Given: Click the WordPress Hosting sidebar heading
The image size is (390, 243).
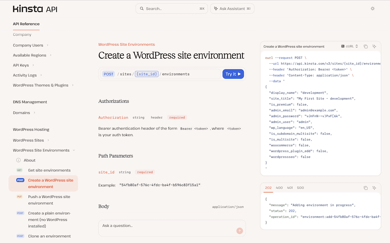Looking at the screenshot, I should click(31, 129).
